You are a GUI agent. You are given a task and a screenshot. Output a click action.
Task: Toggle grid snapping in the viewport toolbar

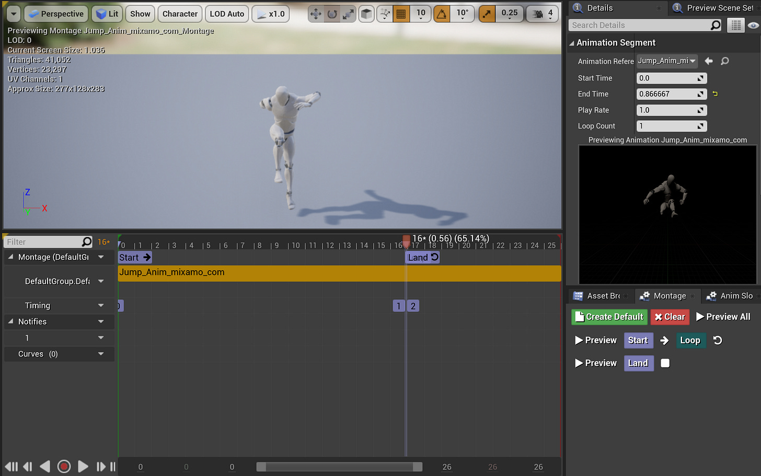[x=401, y=14]
